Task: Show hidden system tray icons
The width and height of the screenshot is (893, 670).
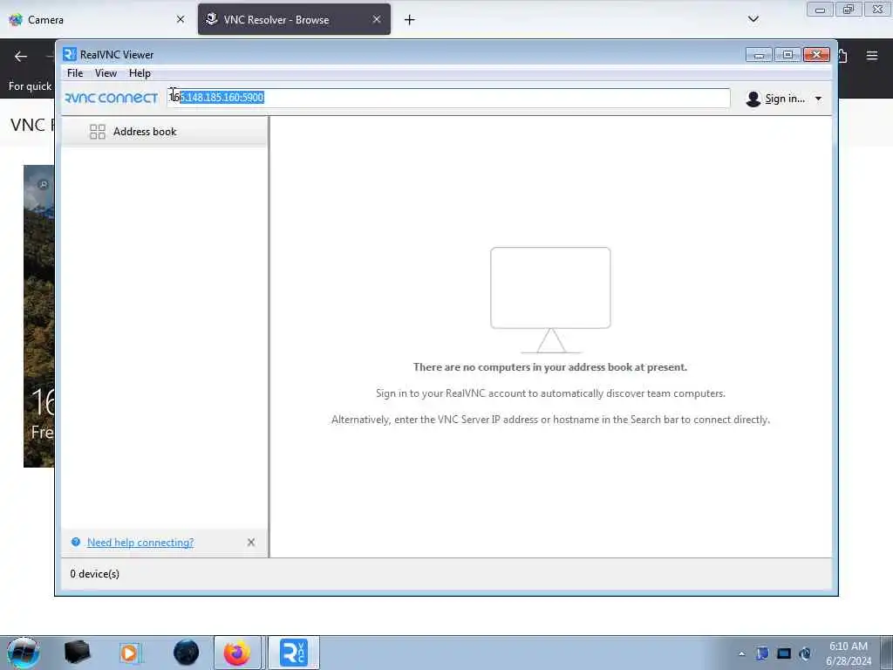Action: [741, 654]
